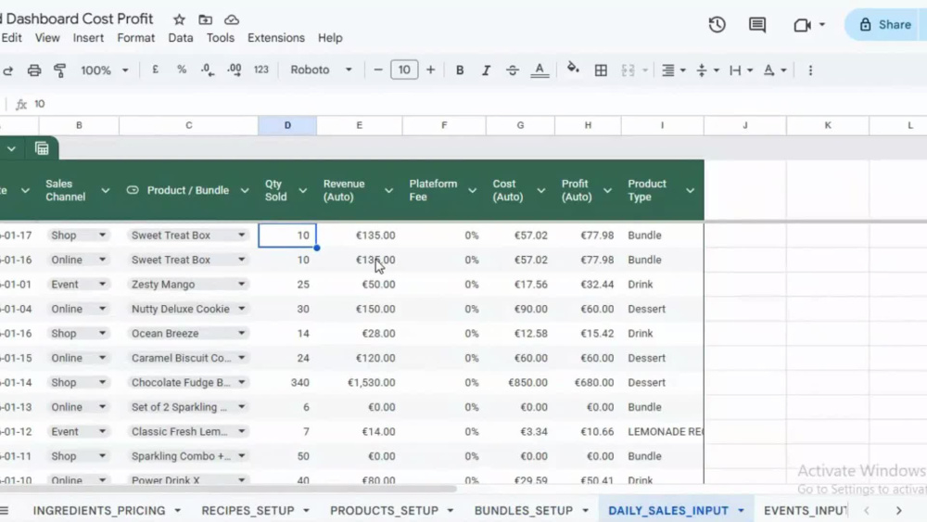
Task: Open the borders tool
Action: 601,70
